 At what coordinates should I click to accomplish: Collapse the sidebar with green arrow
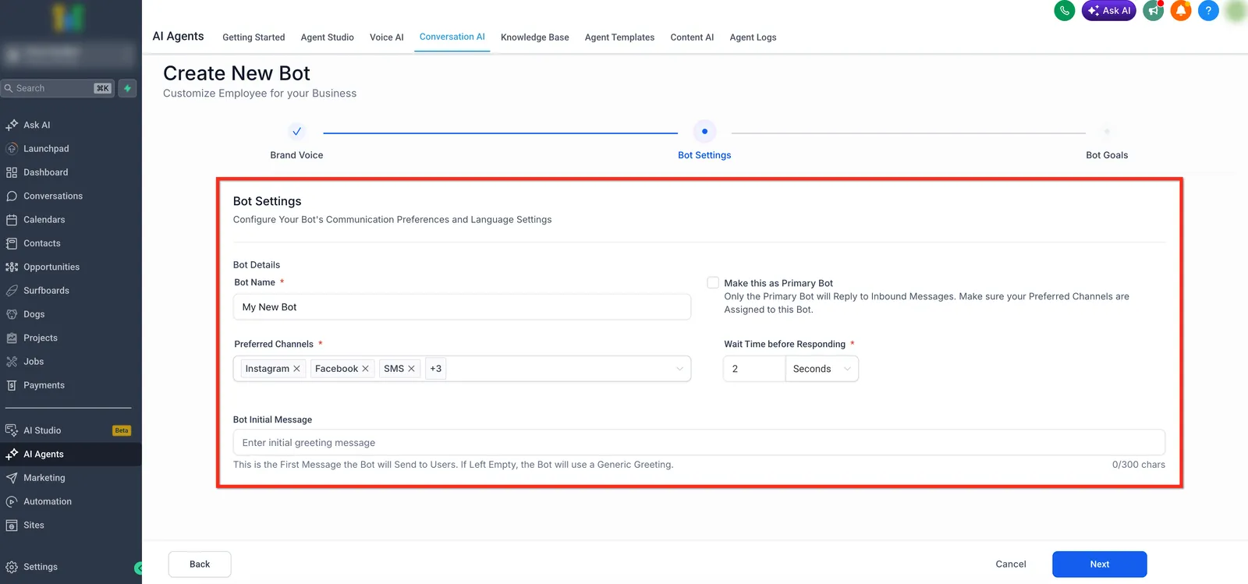pyautogui.click(x=138, y=568)
